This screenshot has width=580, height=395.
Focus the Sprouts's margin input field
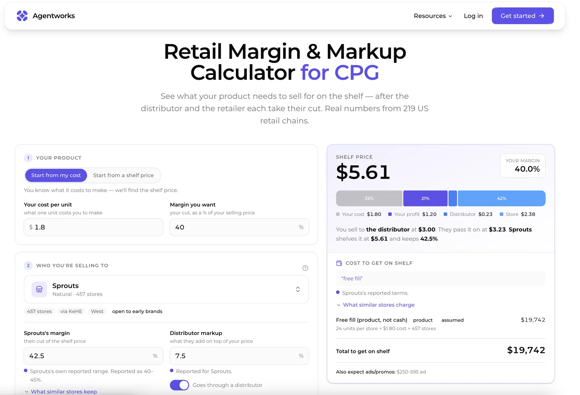tap(94, 356)
